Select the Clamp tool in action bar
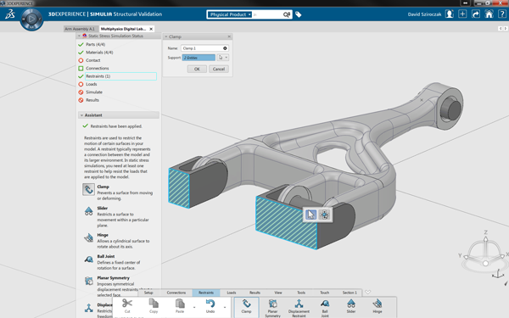 click(x=246, y=306)
